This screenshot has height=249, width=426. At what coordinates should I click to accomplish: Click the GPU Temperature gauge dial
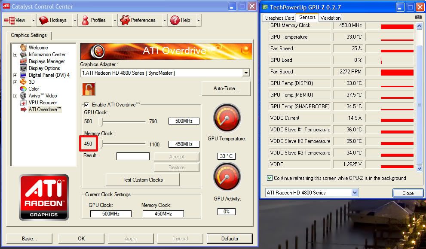227,118
